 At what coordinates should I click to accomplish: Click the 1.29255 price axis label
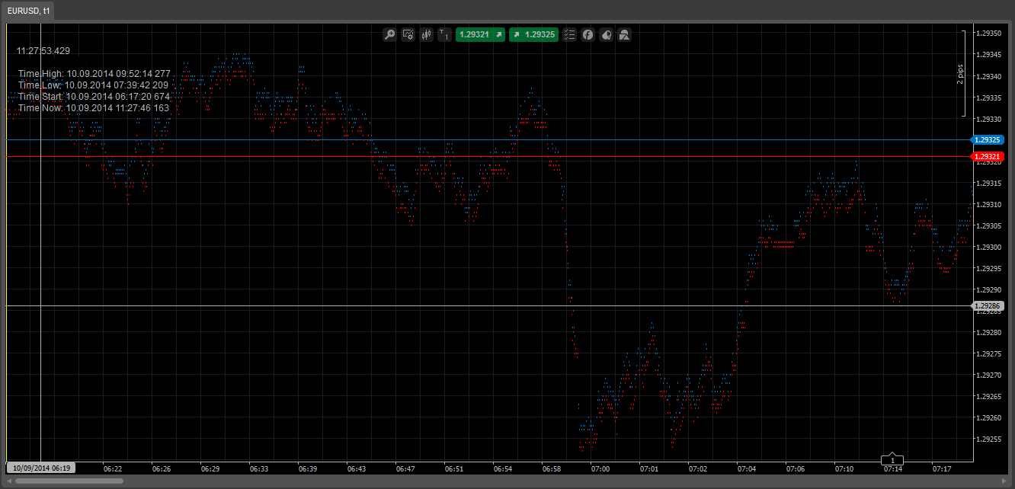pyautogui.click(x=990, y=439)
